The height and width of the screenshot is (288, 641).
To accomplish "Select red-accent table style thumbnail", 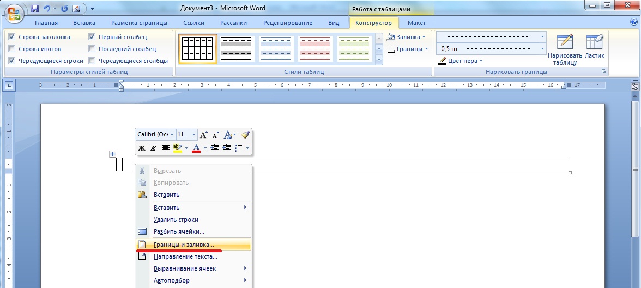I will click(316, 49).
